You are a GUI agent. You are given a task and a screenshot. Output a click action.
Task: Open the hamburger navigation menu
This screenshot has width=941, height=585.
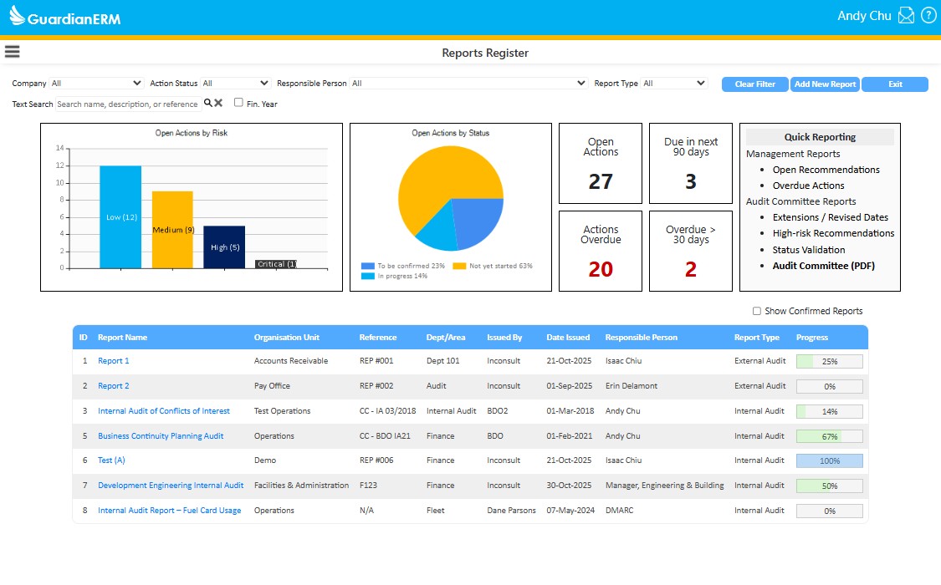tap(12, 52)
